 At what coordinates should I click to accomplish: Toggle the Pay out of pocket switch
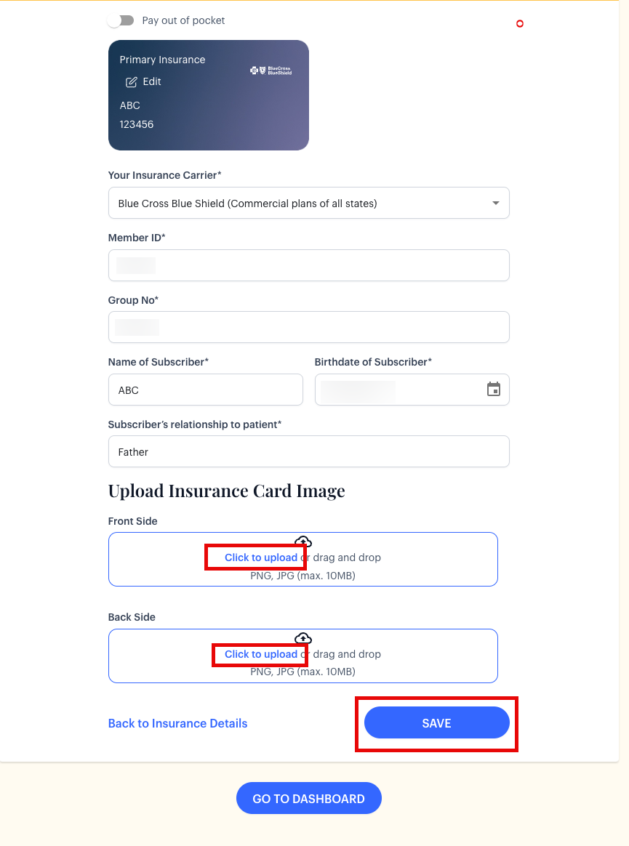(121, 20)
